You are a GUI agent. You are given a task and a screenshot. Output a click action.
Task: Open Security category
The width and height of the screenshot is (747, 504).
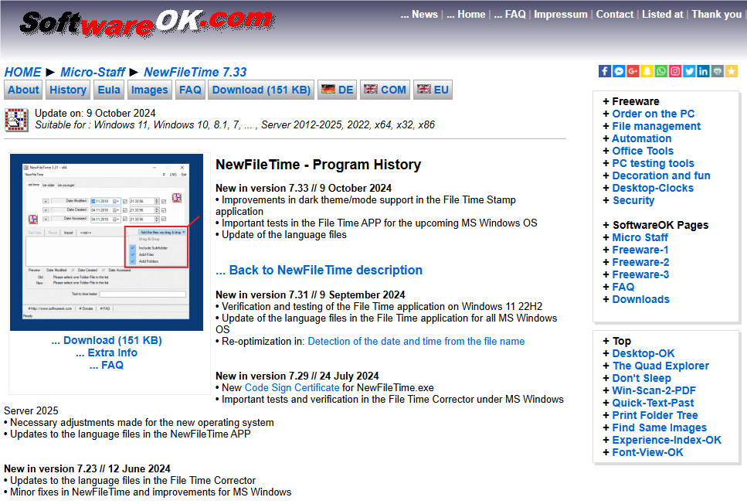(x=633, y=201)
